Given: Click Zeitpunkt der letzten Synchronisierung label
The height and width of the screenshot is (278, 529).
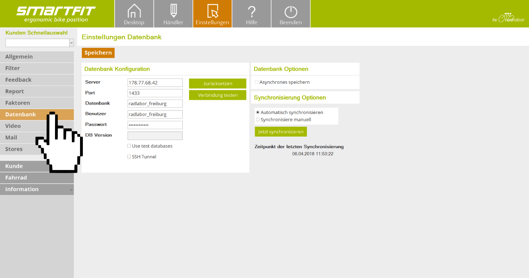Looking at the screenshot, I should [x=299, y=147].
